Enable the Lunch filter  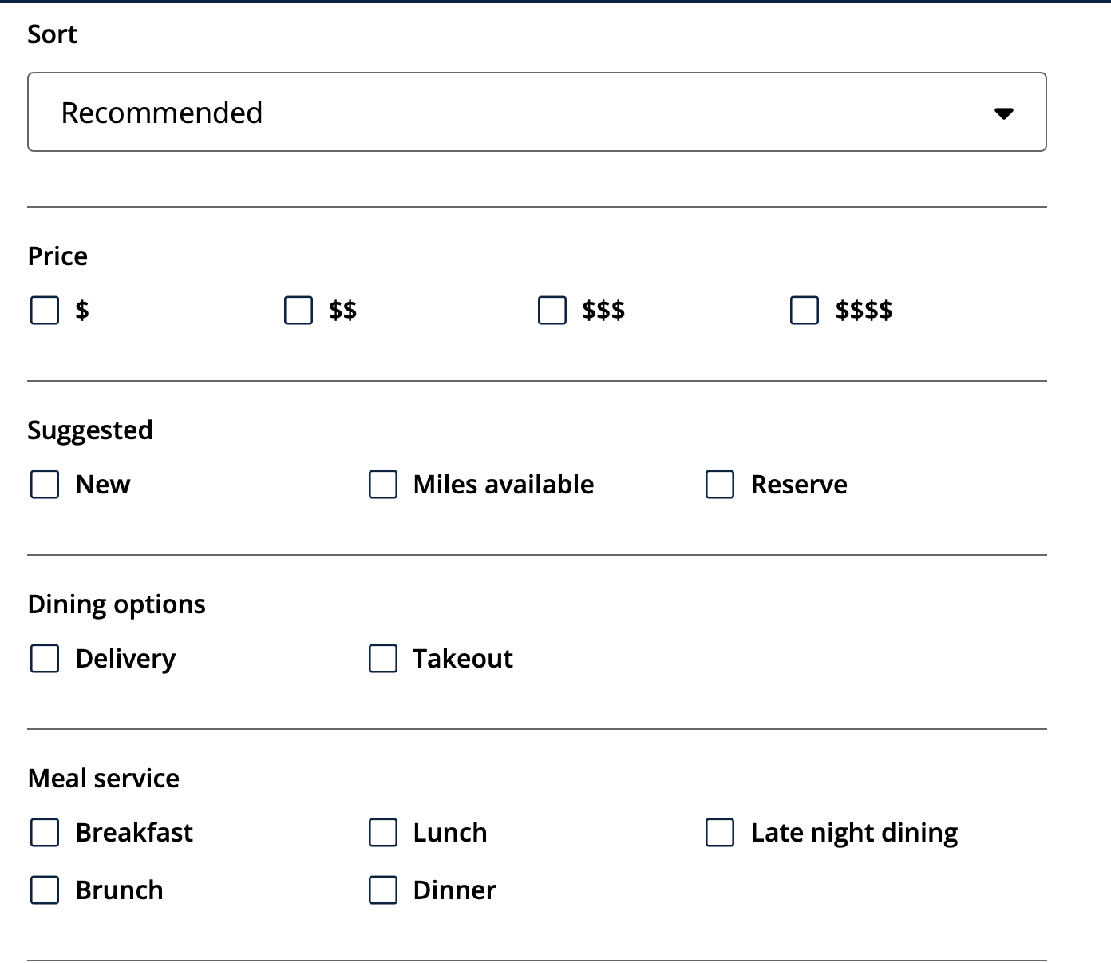click(x=382, y=832)
